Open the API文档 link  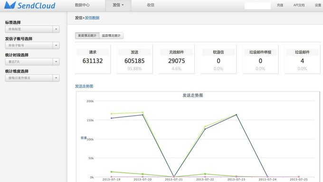[299, 5]
